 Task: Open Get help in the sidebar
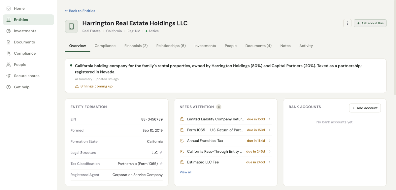(28, 87)
